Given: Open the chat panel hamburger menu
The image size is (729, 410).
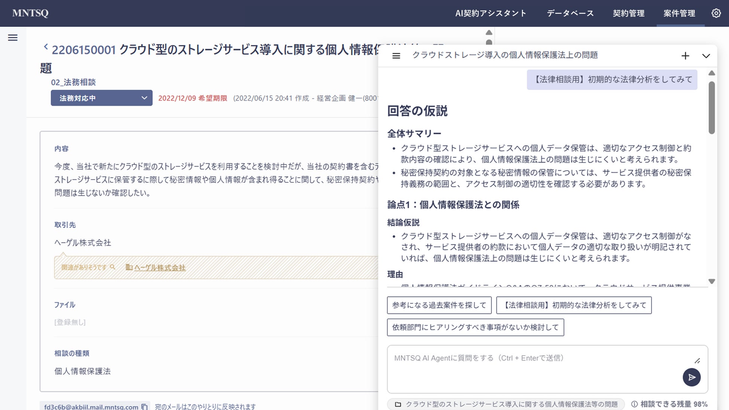Looking at the screenshot, I should 396,56.
